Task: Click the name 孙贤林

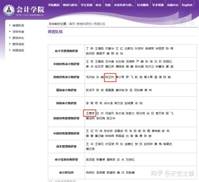Action: (x=139, y=48)
